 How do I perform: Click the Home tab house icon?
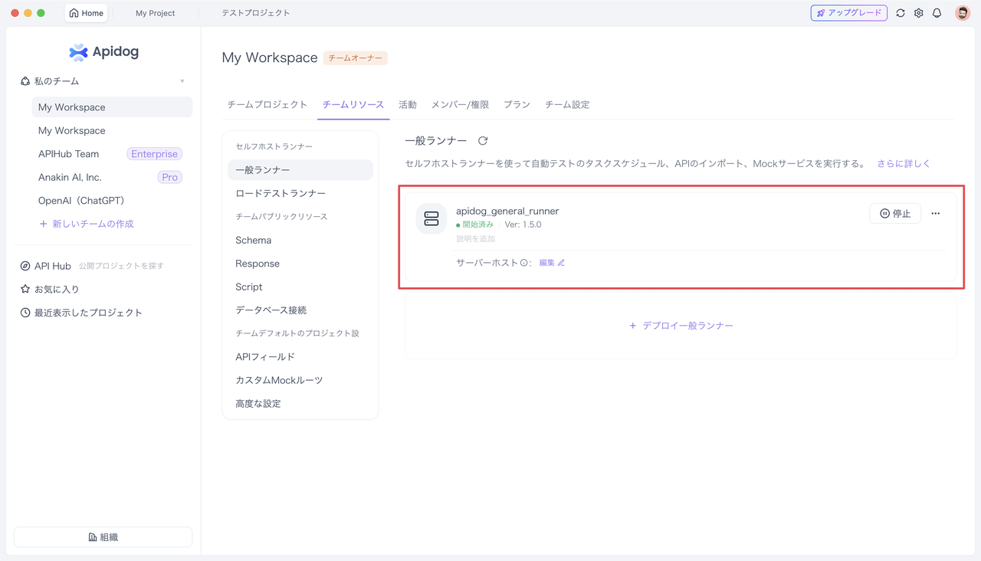(74, 13)
